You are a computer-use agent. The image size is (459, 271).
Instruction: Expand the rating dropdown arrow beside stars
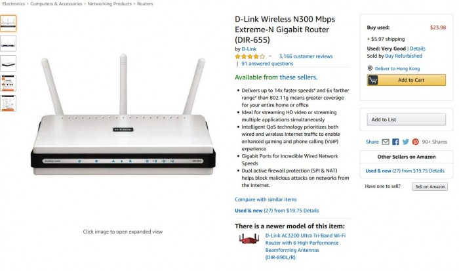click(270, 56)
